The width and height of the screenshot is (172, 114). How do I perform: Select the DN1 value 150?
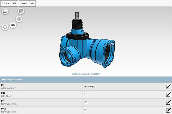[x=85, y=102]
